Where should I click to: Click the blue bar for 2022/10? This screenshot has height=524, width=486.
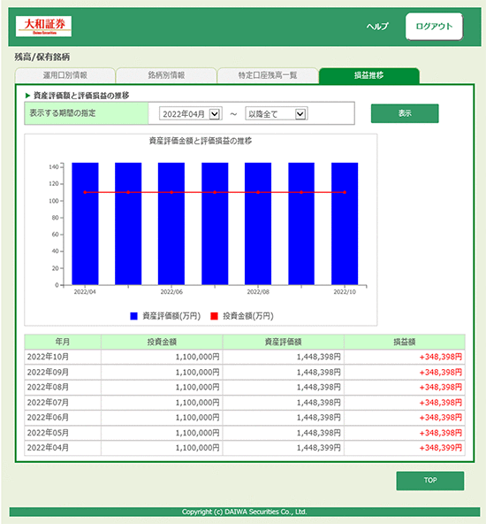345,224
